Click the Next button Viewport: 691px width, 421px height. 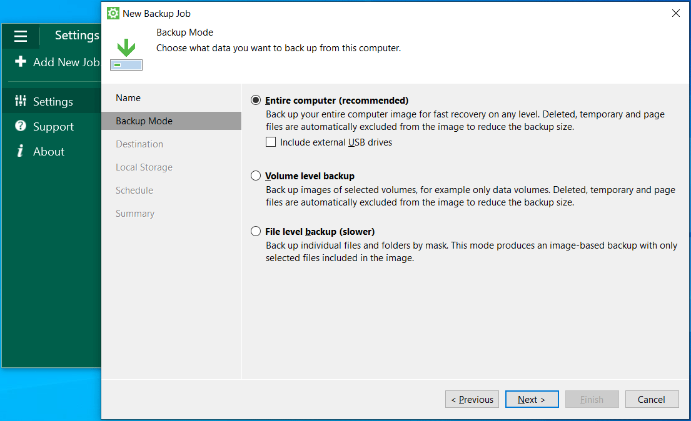tap(532, 399)
